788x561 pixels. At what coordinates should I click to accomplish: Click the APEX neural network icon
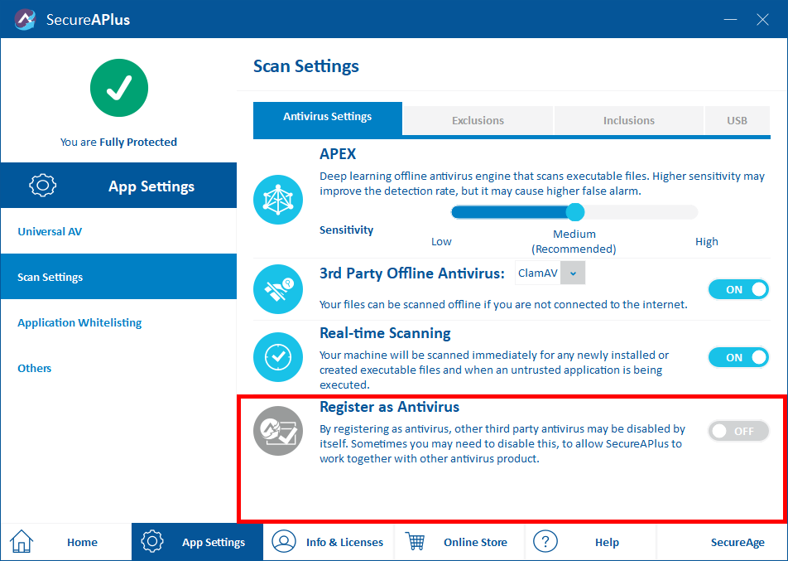pyautogui.click(x=278, y=200)
